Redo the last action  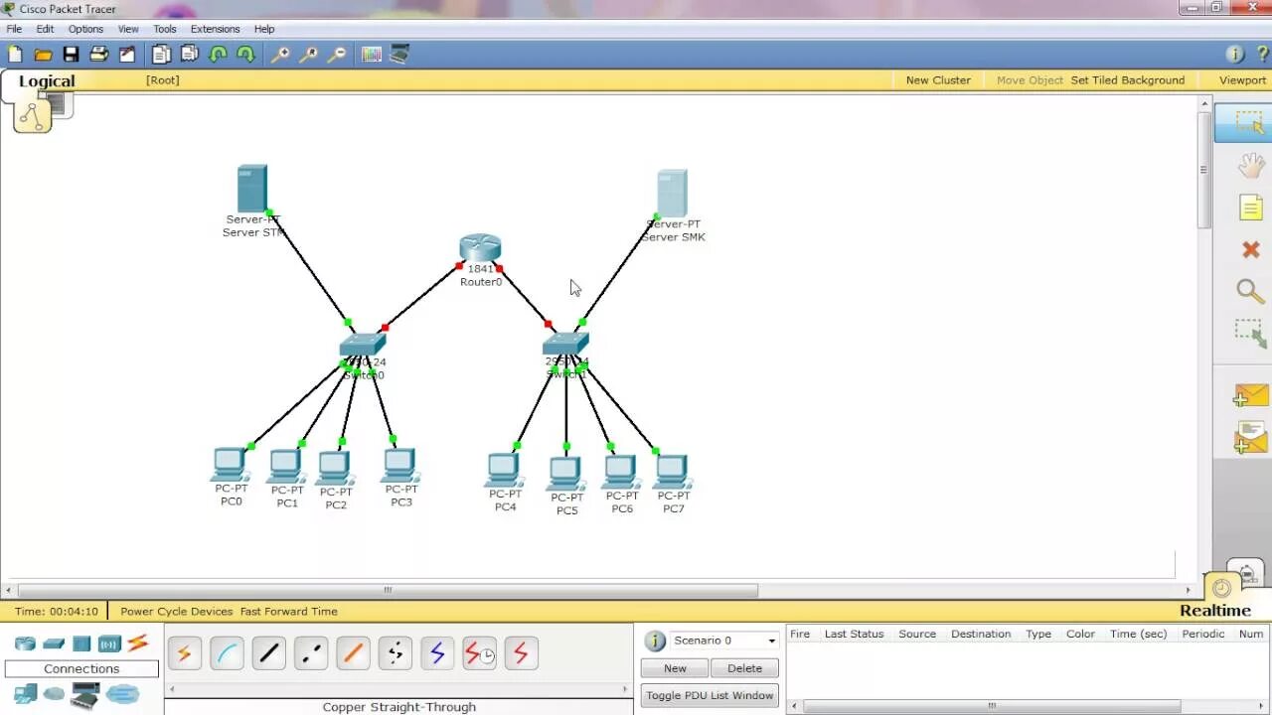click(x=244, y=55)
